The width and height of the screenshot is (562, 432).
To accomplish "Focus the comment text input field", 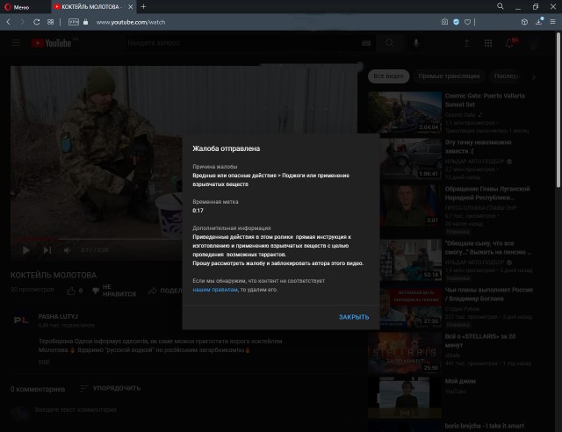I will [x=193, y=410].
